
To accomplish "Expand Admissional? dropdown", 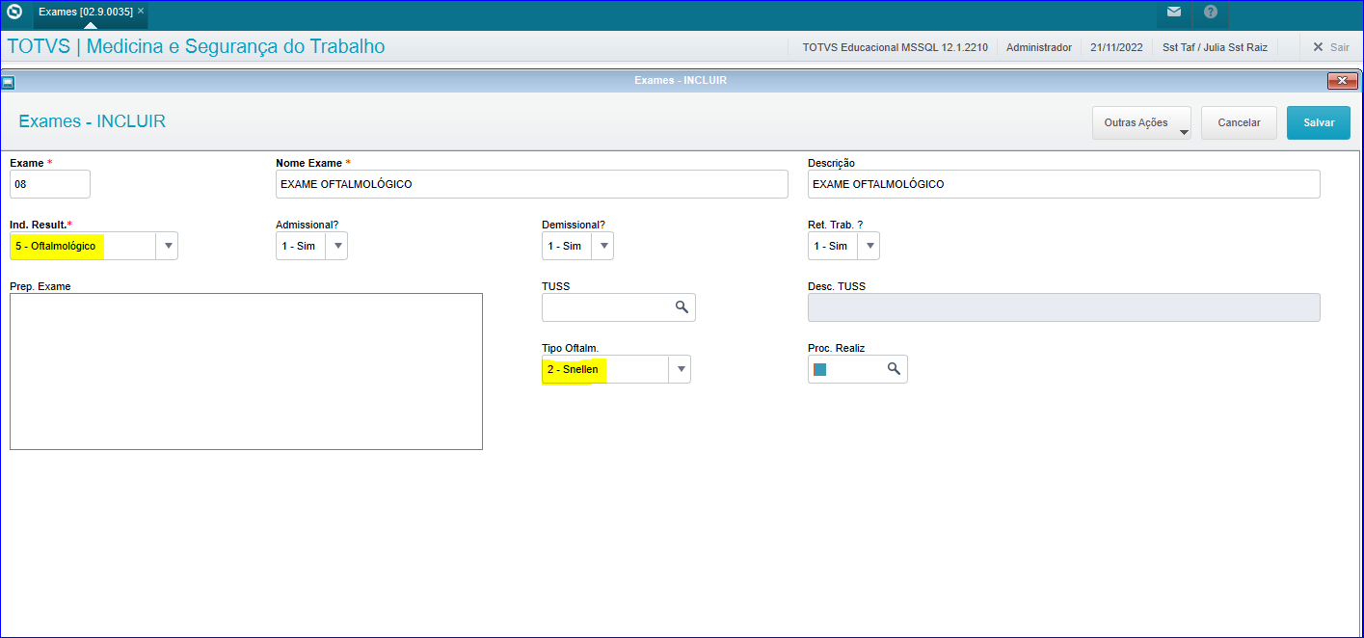I will pos(337,246).
